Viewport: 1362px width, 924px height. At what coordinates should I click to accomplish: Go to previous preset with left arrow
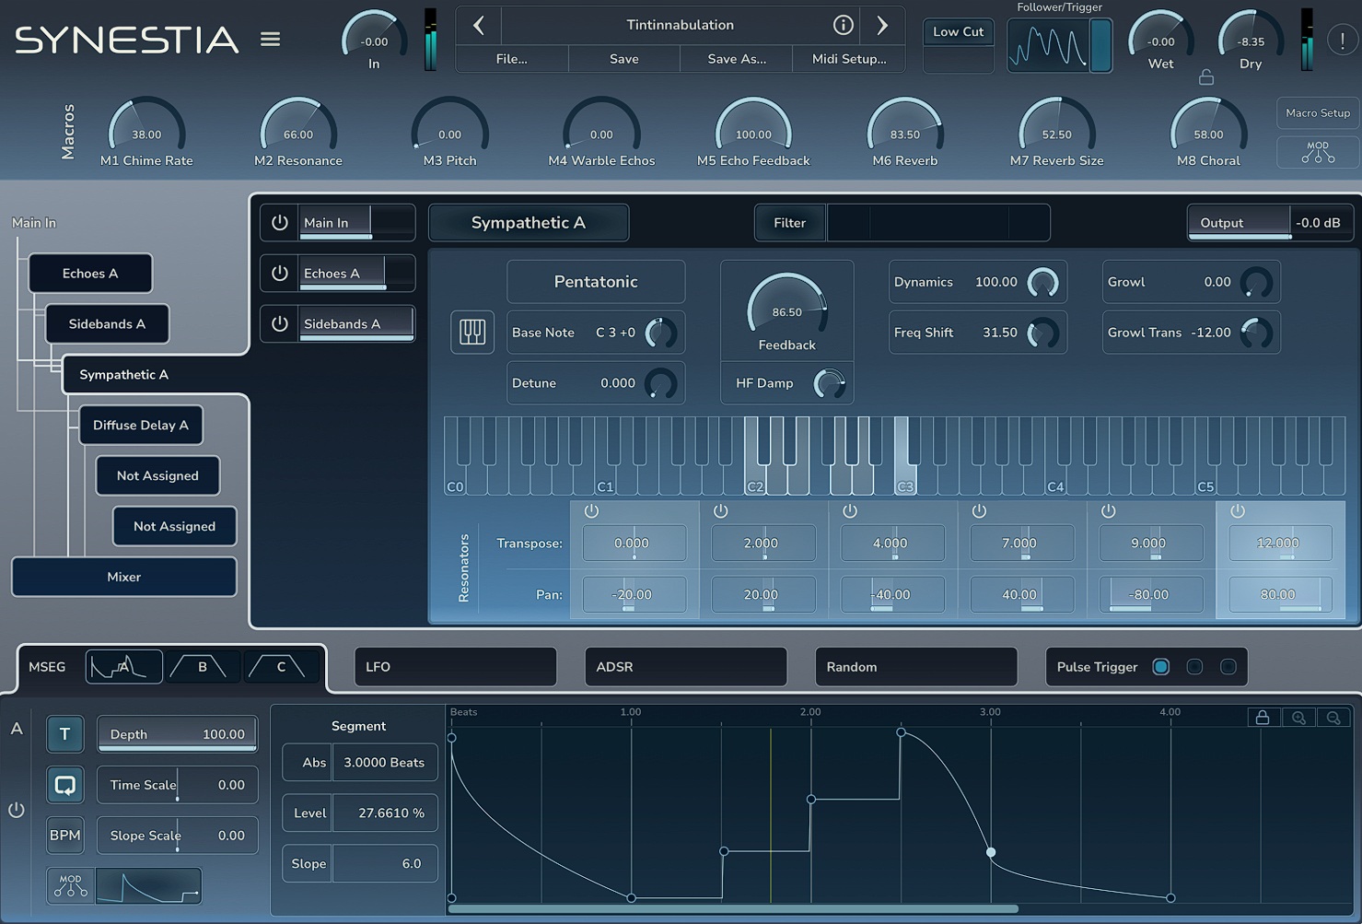click(x=479, y=25)
